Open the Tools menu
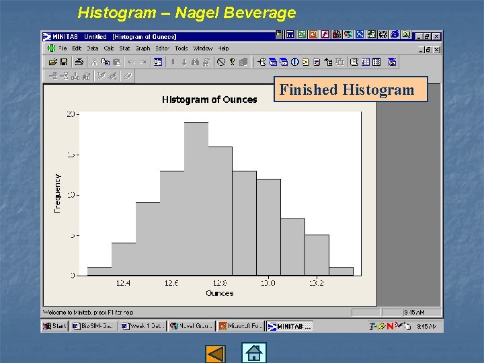 [182, 48]
